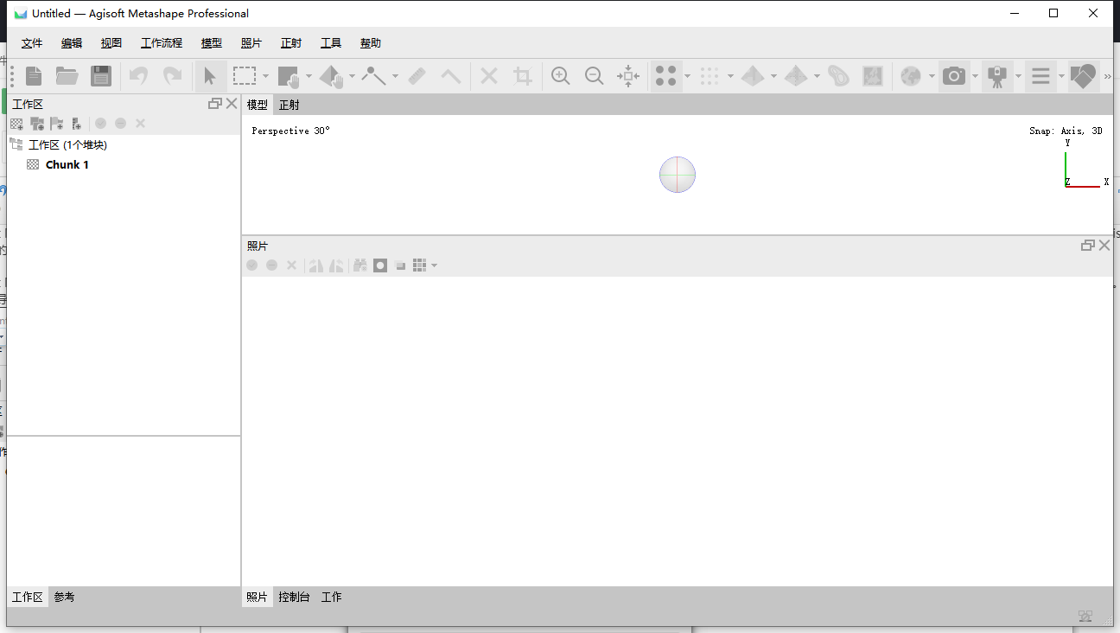1120x633 pixels.
Task: Select the Rectangle Selection dashed box tool
Action: [245, 76]
